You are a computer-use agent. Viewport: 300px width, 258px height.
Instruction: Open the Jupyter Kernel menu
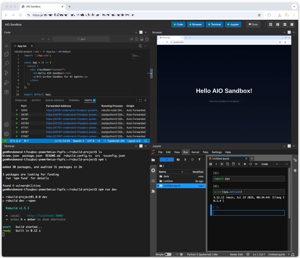195,152
